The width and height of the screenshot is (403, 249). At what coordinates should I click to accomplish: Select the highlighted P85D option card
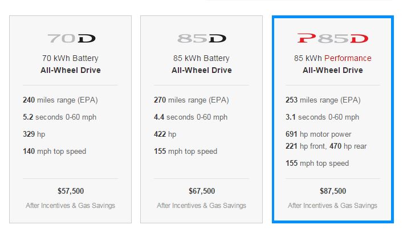pos(333,119)
